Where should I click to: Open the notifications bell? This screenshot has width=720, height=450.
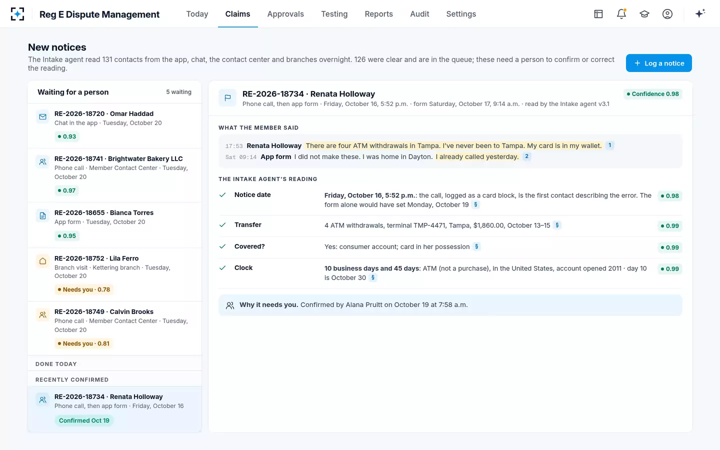point(621,14)
